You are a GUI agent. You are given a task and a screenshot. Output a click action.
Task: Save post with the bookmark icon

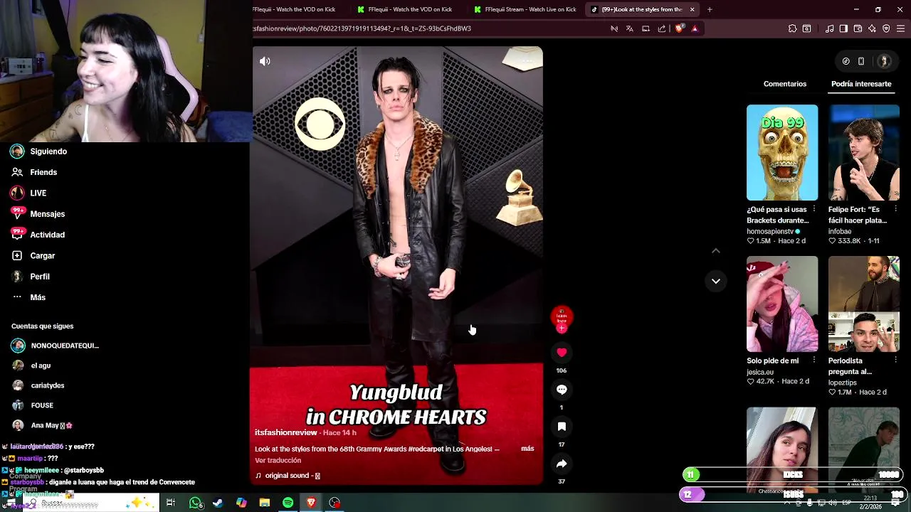562,426
